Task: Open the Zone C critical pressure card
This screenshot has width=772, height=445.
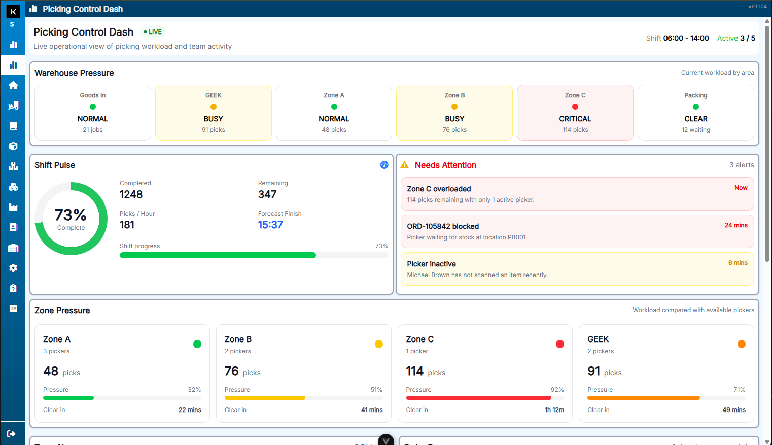Action: (x=575, y=113)
